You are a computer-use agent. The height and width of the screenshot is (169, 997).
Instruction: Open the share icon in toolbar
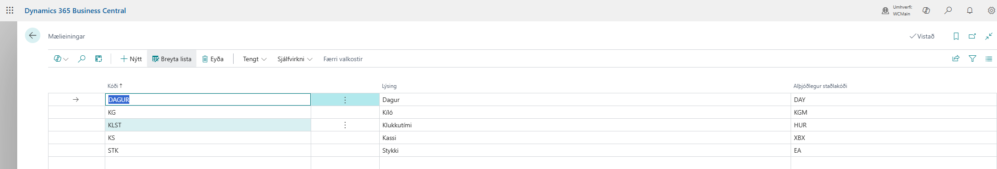[956, 58]
